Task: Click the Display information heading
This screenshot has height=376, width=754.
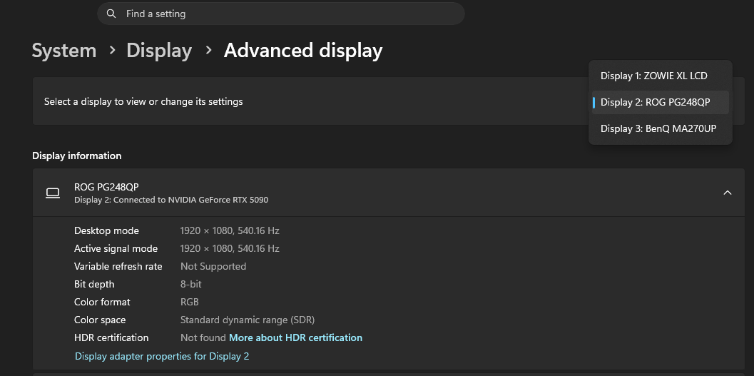Action: (x=77, y=156)
